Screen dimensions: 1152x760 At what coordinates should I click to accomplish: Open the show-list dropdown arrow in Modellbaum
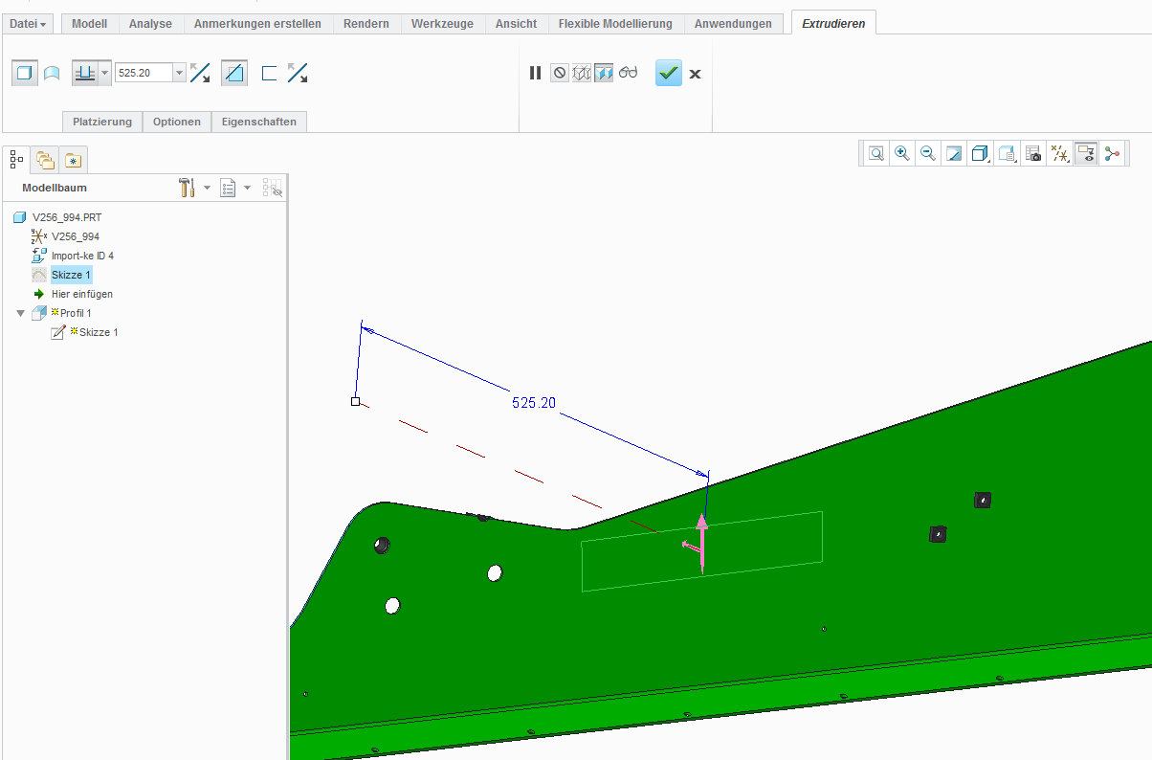pos(247,188)
